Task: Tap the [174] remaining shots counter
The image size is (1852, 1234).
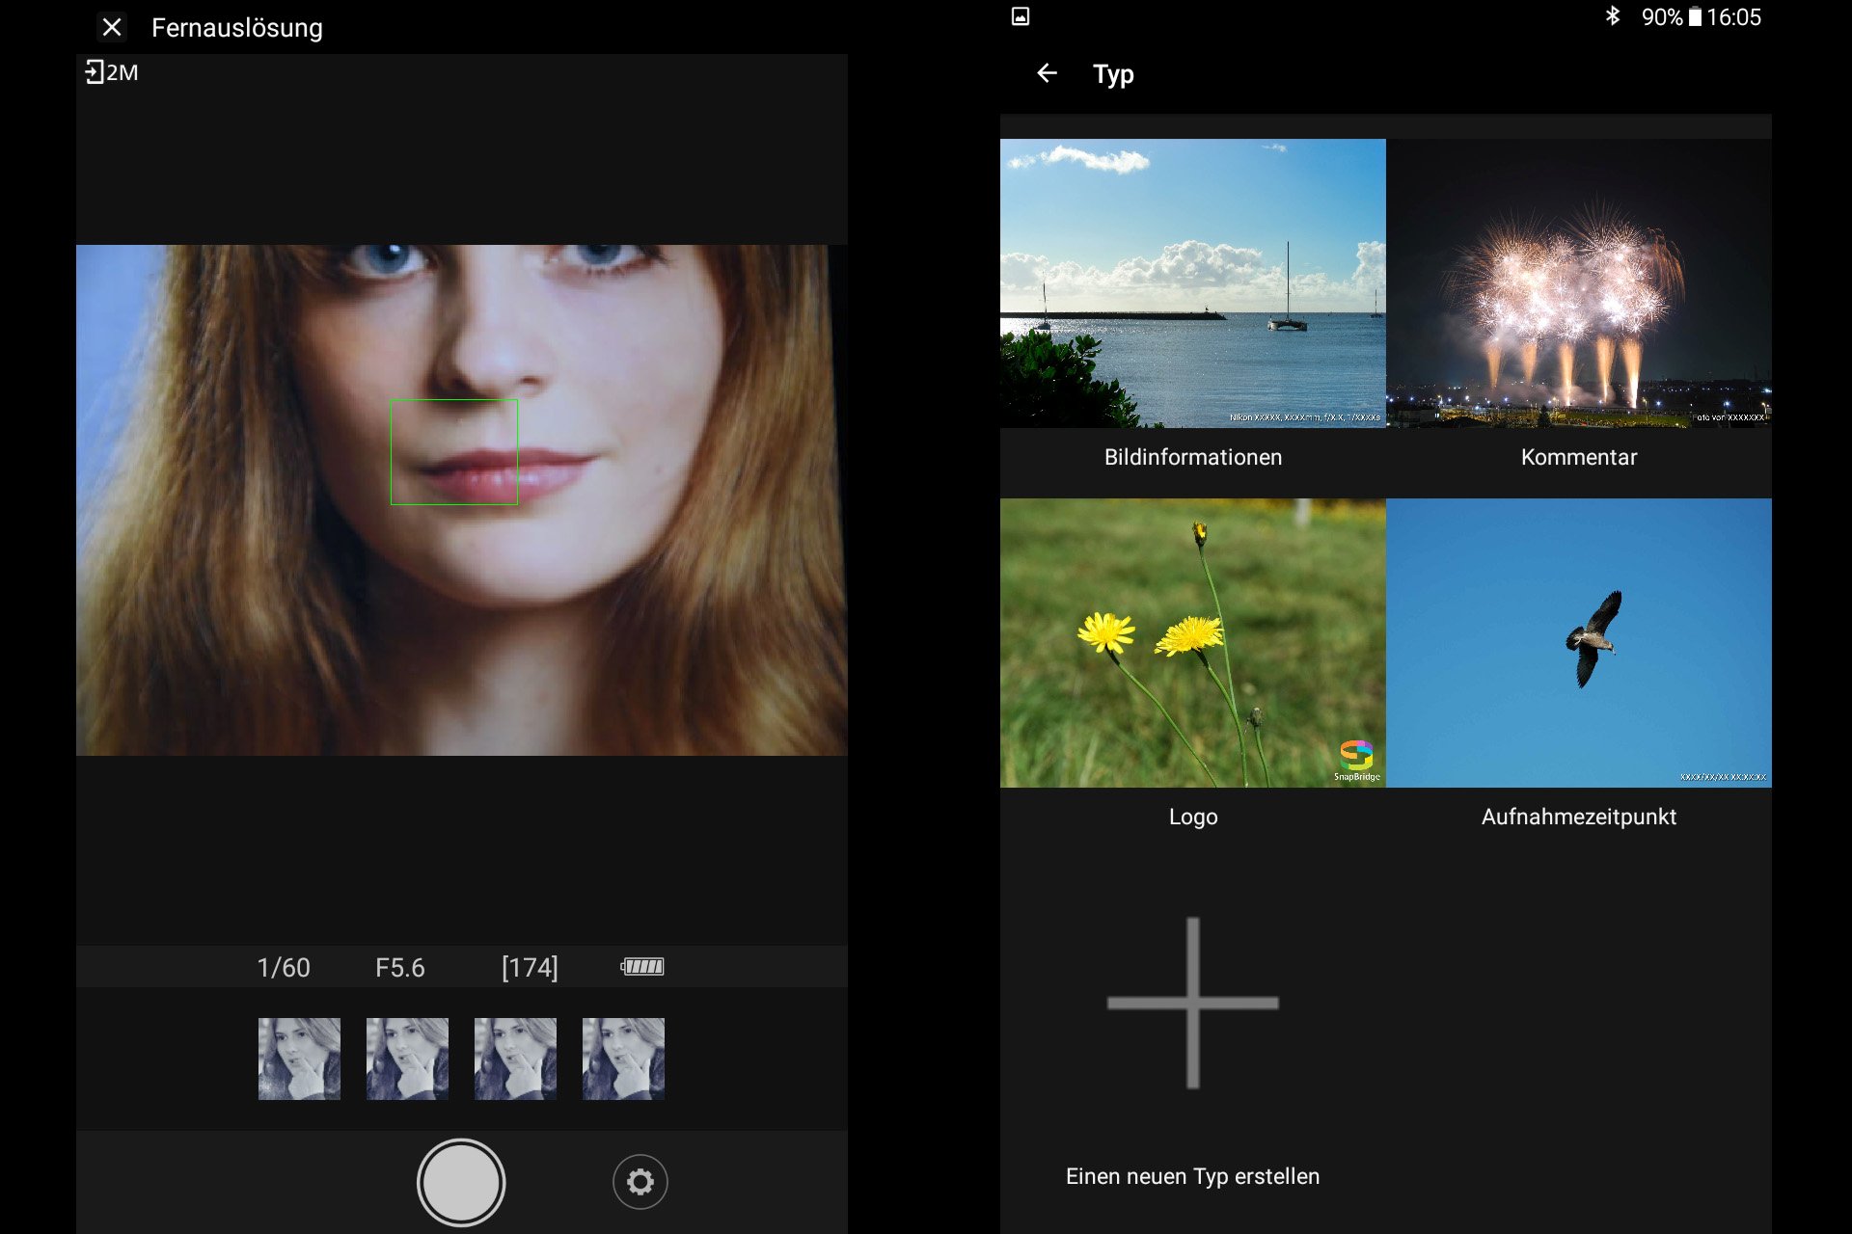Action: (530, 967)
